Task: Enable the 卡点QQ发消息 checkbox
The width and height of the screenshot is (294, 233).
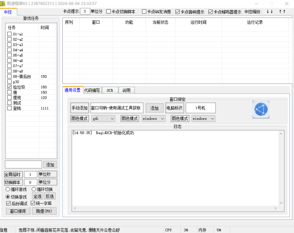Action: tap(144, 11)
